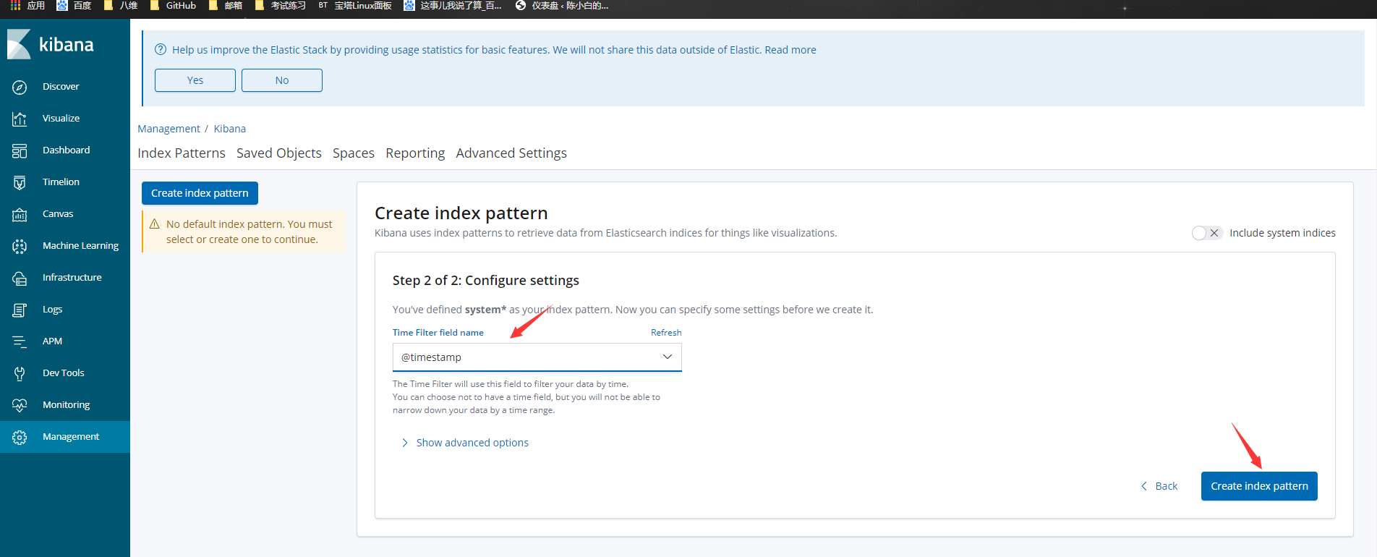This screenshot has width=1377, height=557.
Task: Go to Advanced Settings tab
Action: (511, 153)
